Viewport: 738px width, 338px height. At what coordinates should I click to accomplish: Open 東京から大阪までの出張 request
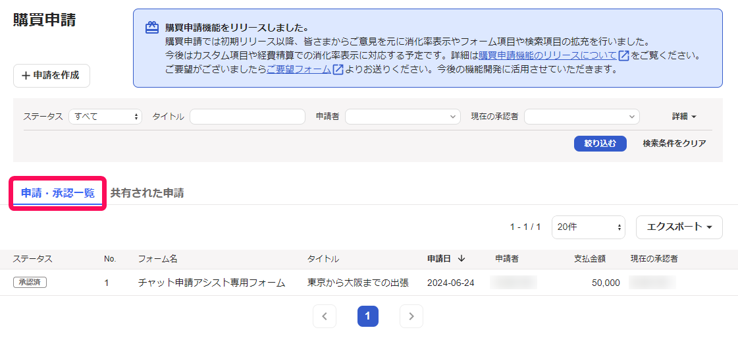coord(357,283)
